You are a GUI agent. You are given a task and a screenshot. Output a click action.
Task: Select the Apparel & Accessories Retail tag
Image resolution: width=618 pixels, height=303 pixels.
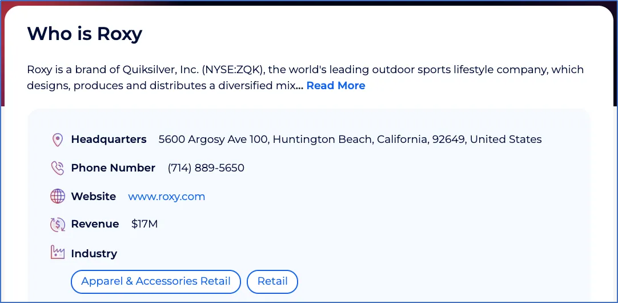pyautogui.click(x=156, y=282)
